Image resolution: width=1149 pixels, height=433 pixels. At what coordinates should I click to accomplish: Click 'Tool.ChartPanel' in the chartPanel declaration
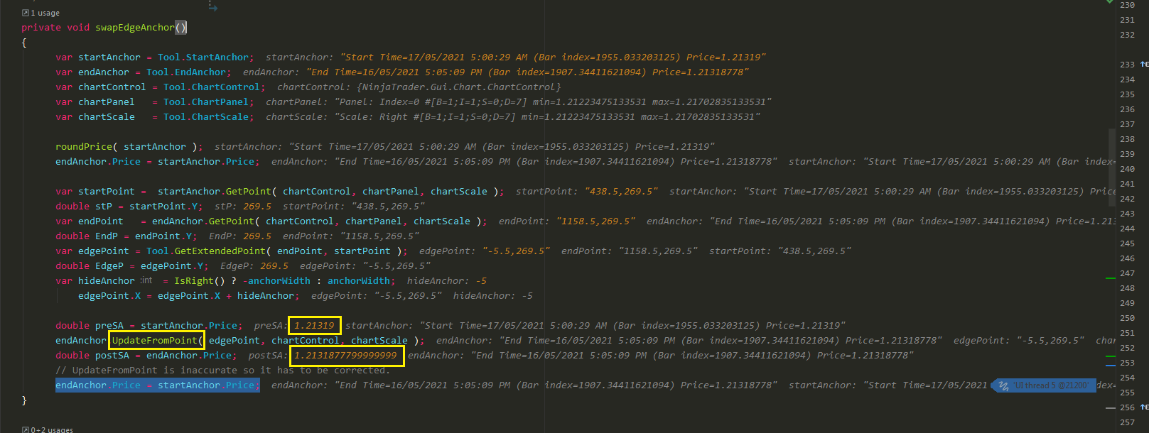[206, 102]
